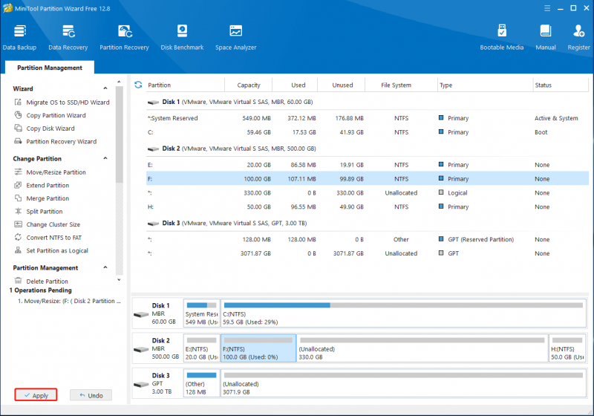Click the Register icon

tap(578, 37)
